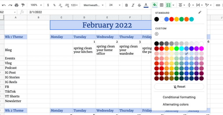Select the Wk 1 Theme cell

[x=16, y=37]
